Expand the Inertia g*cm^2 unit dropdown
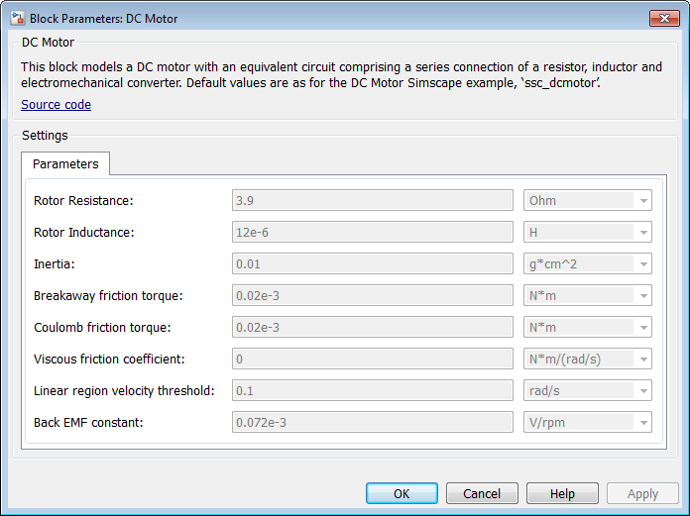Screen dimensions: 690x516 [x=587, y=263]
